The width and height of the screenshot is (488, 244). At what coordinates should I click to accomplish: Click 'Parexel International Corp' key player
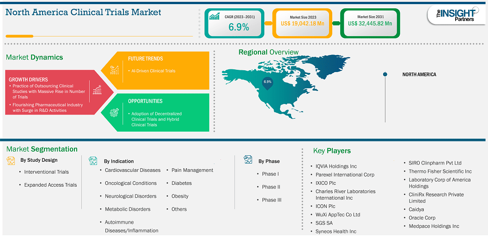[345, 175]
